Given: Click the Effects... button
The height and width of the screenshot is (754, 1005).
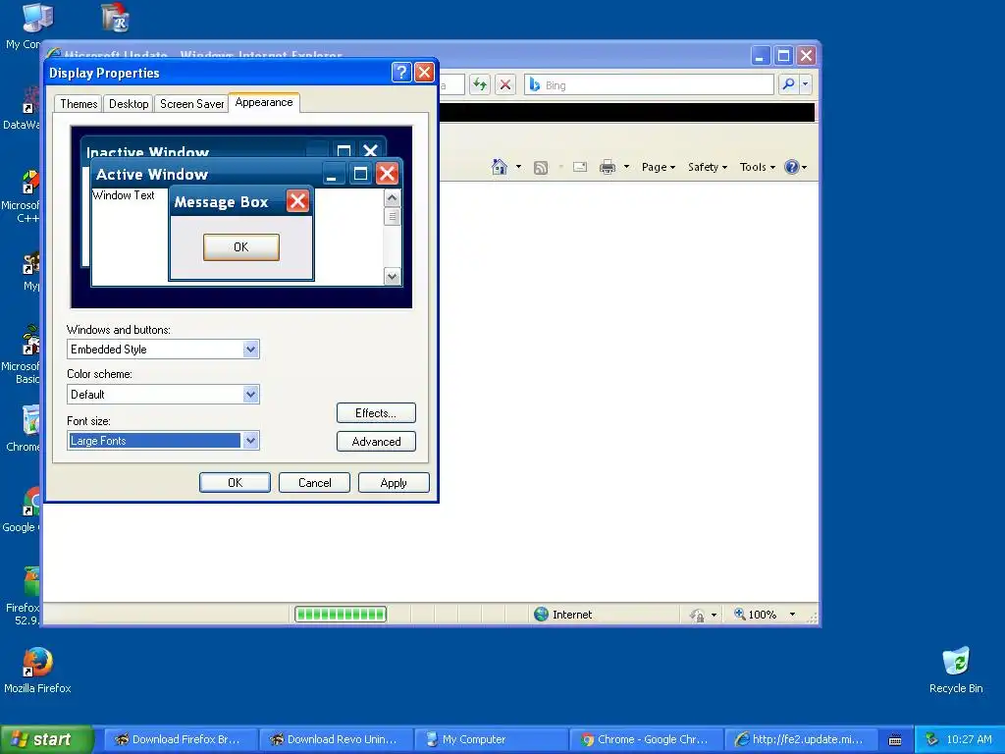Looking at the screenshot, I should click(x=376, y=413).
